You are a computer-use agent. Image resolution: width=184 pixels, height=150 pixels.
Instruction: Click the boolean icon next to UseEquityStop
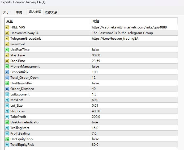click(7, 139)
